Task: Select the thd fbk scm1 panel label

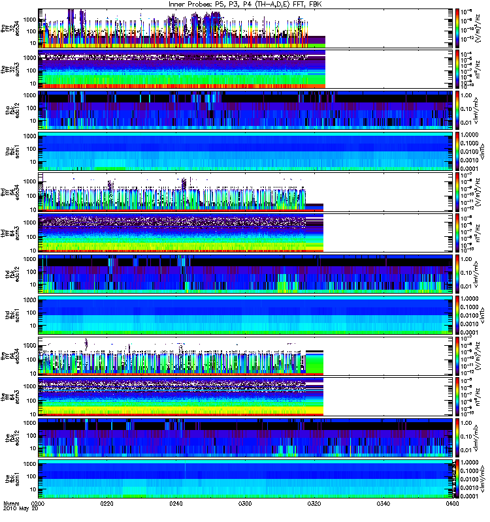Action: pos(12,315)
